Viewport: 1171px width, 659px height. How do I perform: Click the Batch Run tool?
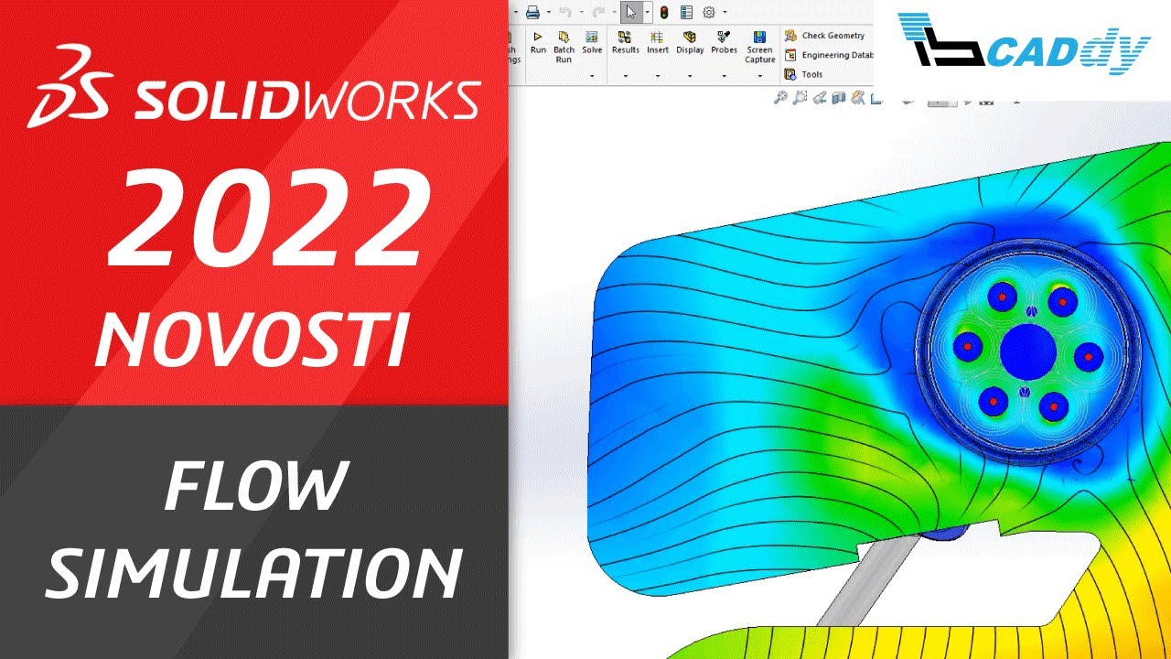coord(564,48)
